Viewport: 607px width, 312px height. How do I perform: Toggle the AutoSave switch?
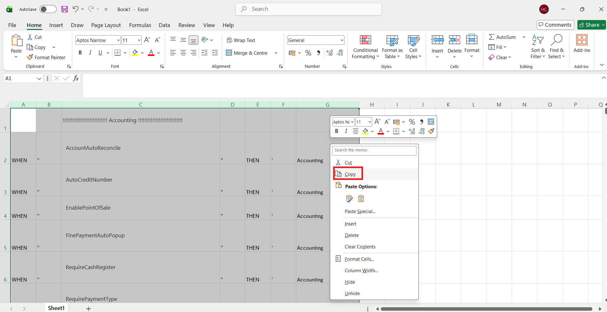48,9
